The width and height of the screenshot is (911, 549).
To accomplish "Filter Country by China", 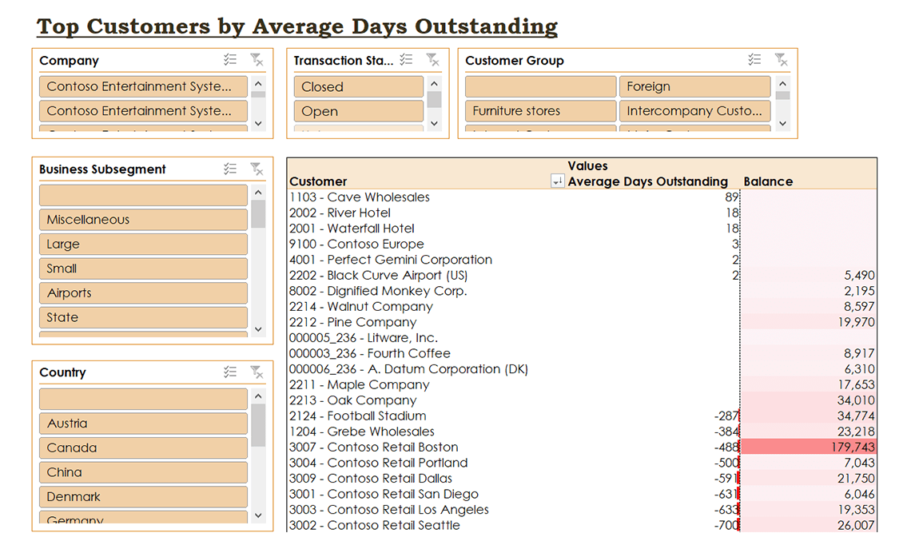I will (x=144, y=472).
